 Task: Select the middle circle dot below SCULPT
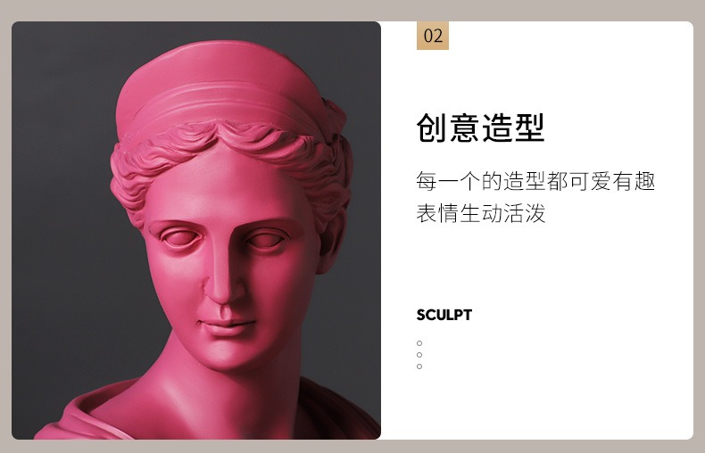click(419, 355)
